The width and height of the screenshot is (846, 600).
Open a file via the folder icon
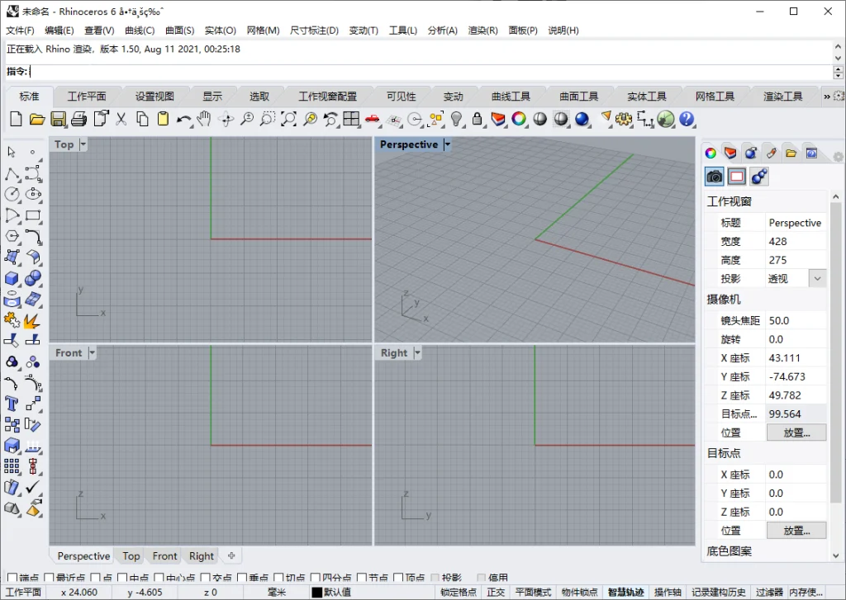coord(36,119)
